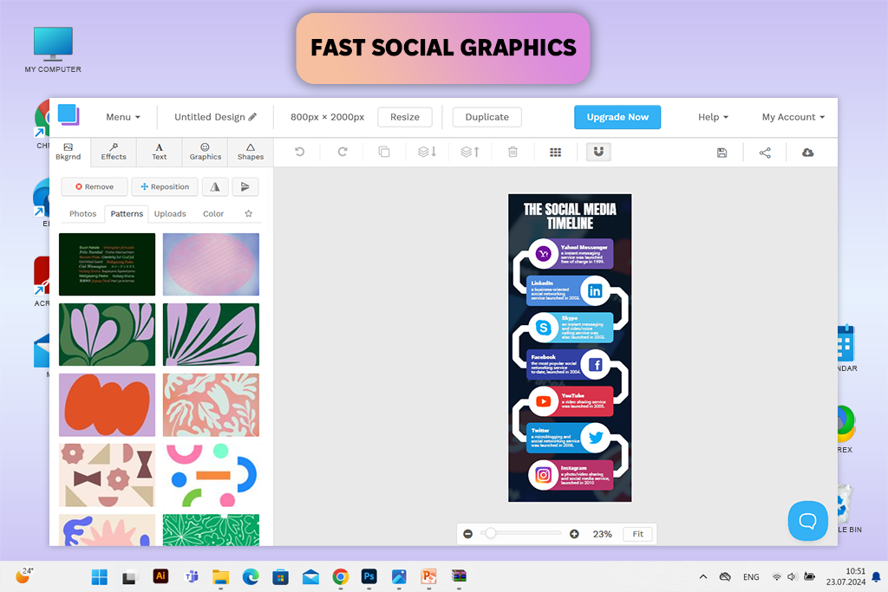
Task: Toggle the magnet snap icon
Action: (598, 152)
